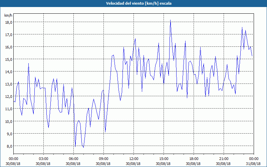Select the 12,0 y-axis value

pyautogui.click(x=9, y=97)
